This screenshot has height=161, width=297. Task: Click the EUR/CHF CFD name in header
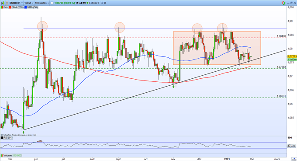(x=97, y=3)
